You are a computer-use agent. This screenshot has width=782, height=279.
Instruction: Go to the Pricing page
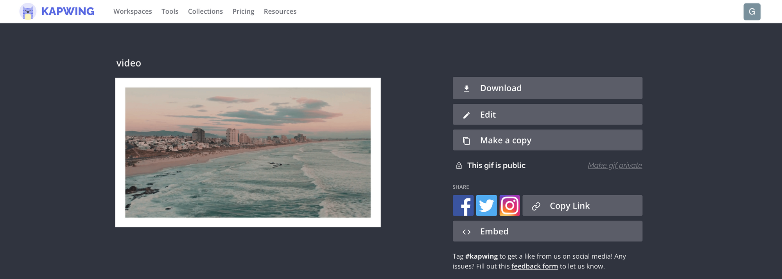(x=243, y=12)
